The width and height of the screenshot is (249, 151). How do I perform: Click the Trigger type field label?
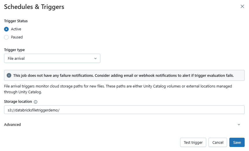click(x=14, y=50)
